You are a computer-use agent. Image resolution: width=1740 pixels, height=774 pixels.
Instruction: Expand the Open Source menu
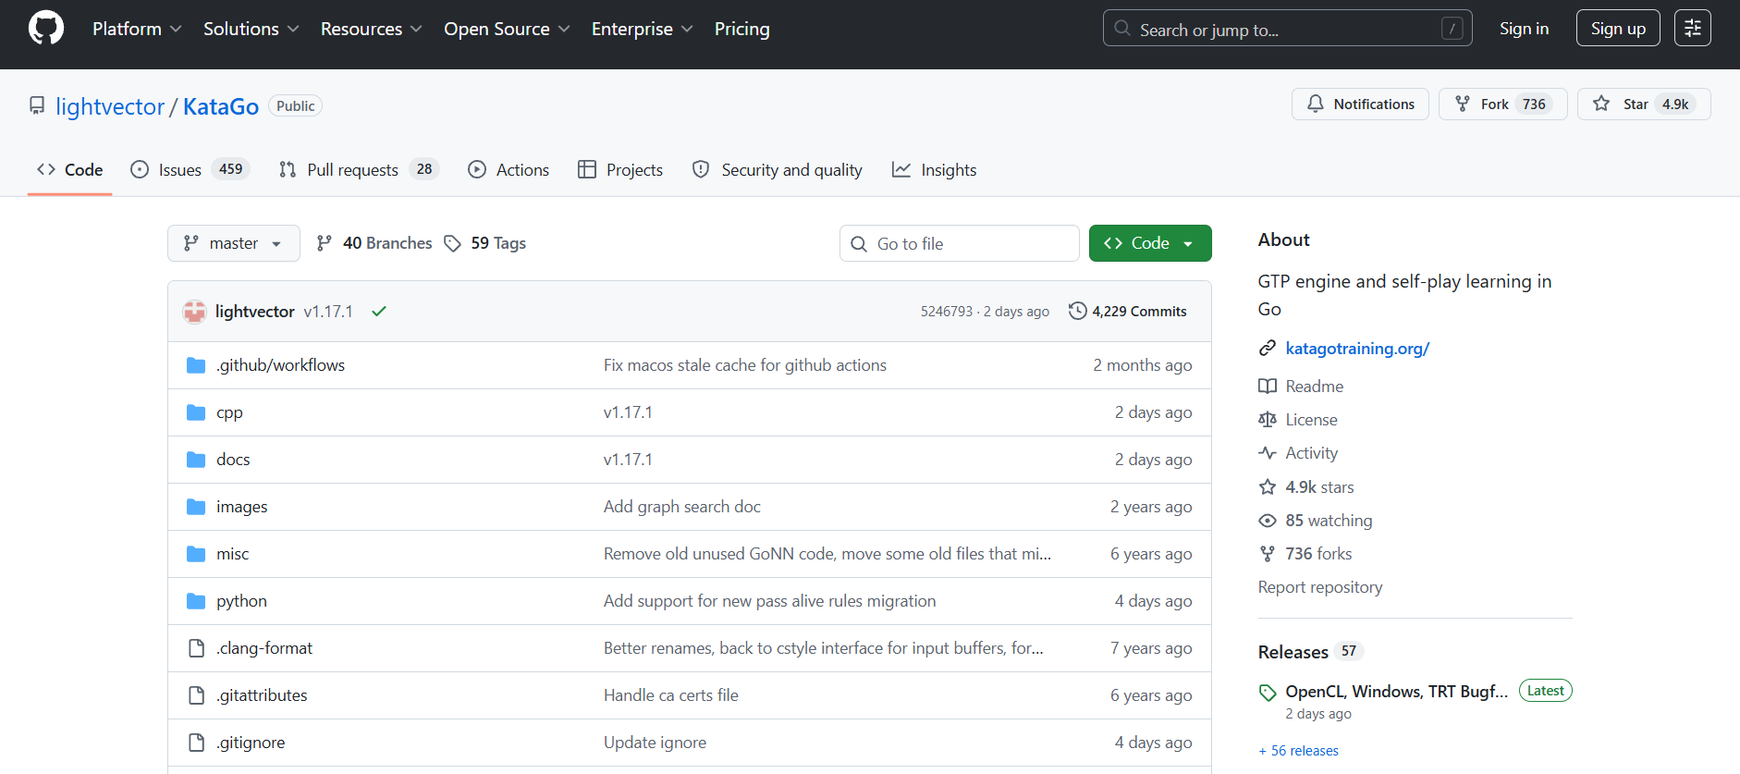pos(507,29)
